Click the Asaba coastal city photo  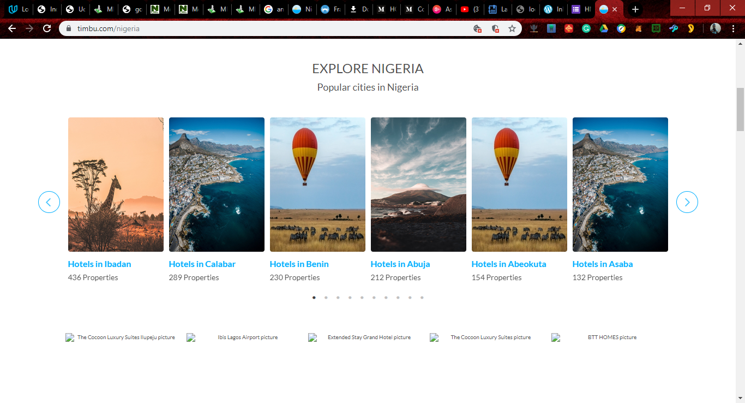point(620,185)
